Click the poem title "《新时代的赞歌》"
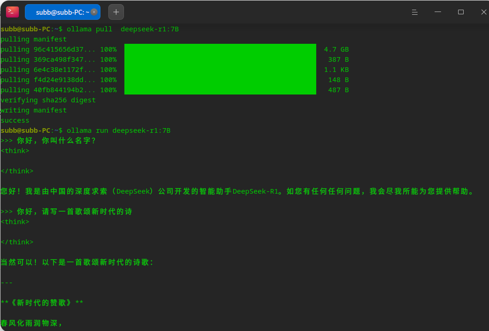Image resolution: width=489 pixels, height=331 pixels. 42,303
